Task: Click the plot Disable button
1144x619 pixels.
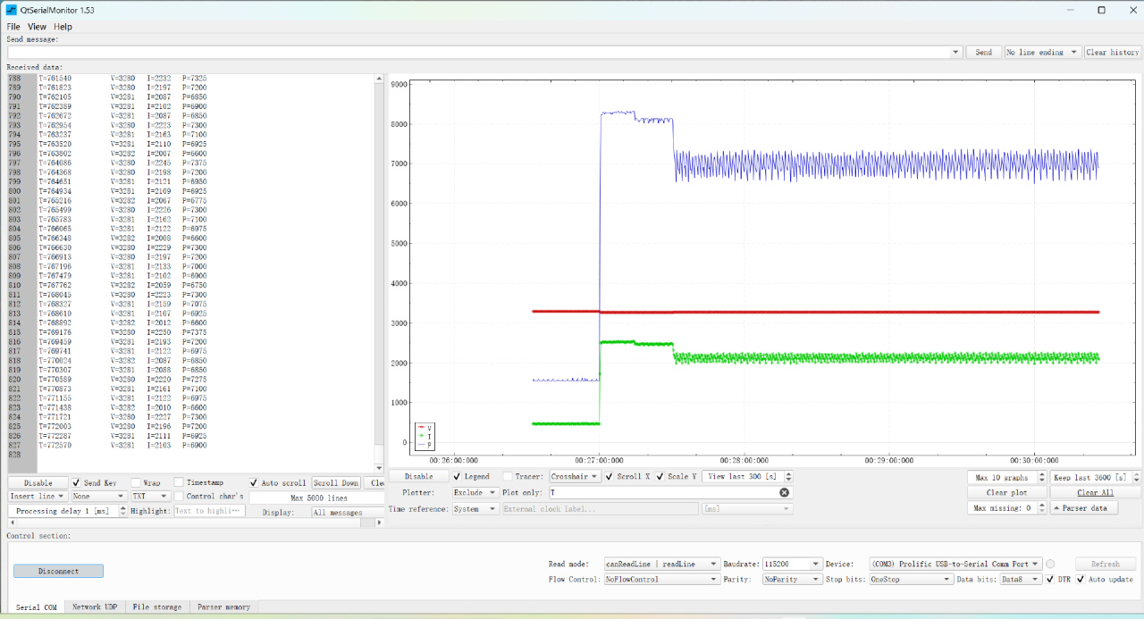Action: point(418,476)
